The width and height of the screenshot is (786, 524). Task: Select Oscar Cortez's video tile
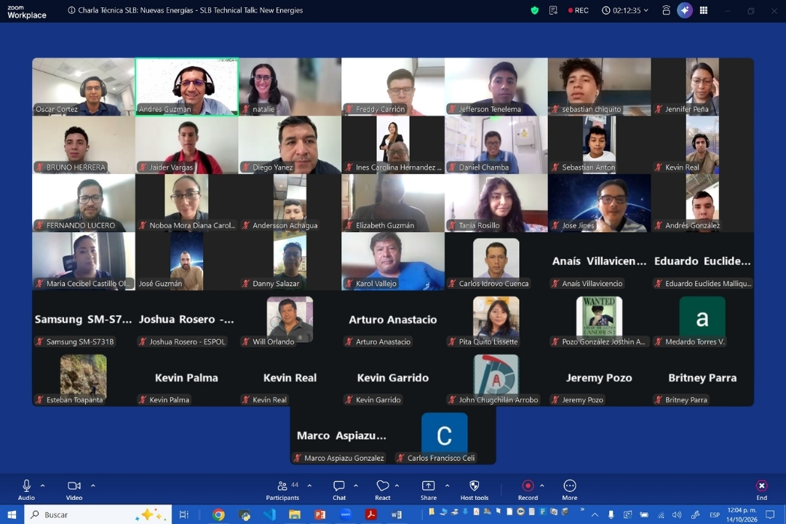[x=84, y=87]
